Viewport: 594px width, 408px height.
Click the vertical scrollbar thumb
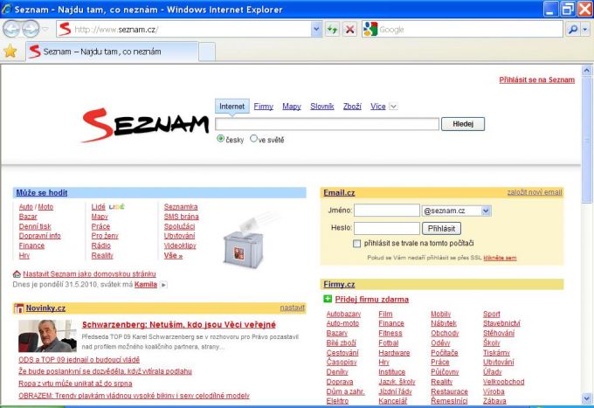[587, 138]
